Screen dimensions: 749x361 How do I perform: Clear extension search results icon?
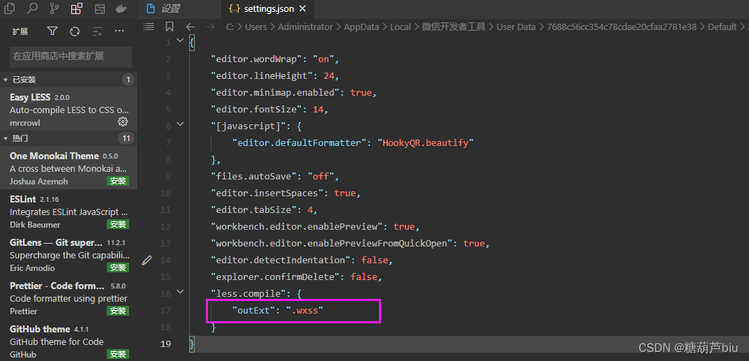[x=97, y=31]
